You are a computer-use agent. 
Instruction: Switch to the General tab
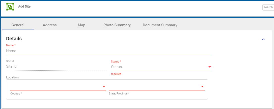pyautogui.click(x=18, y=25)
